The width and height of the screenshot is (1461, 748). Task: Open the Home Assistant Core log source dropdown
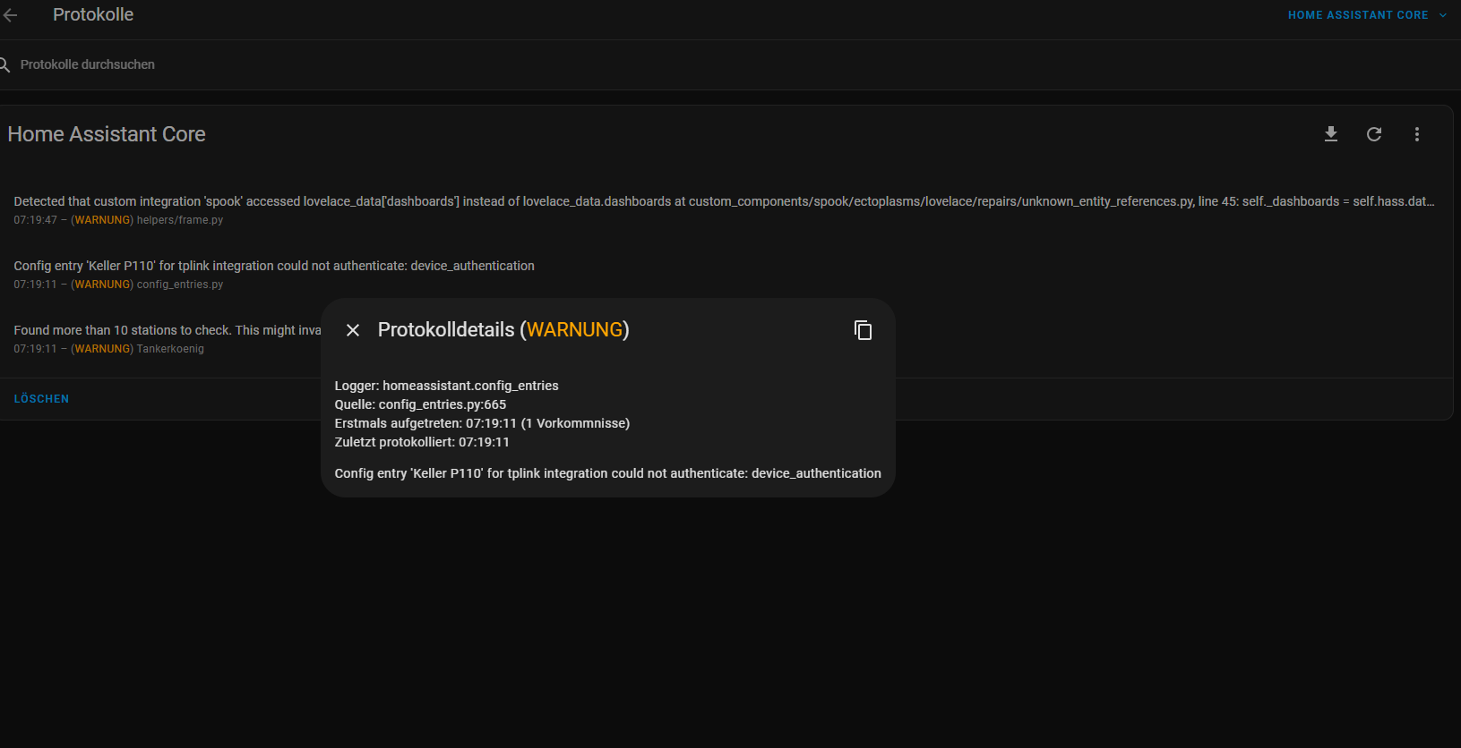coord(1367,15)
